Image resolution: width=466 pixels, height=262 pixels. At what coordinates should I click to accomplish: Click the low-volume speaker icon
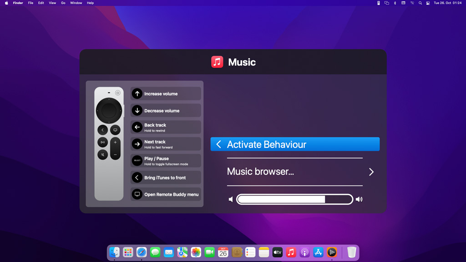coord(231,199)
